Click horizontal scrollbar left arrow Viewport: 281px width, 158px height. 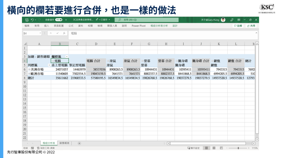point(168,143)
